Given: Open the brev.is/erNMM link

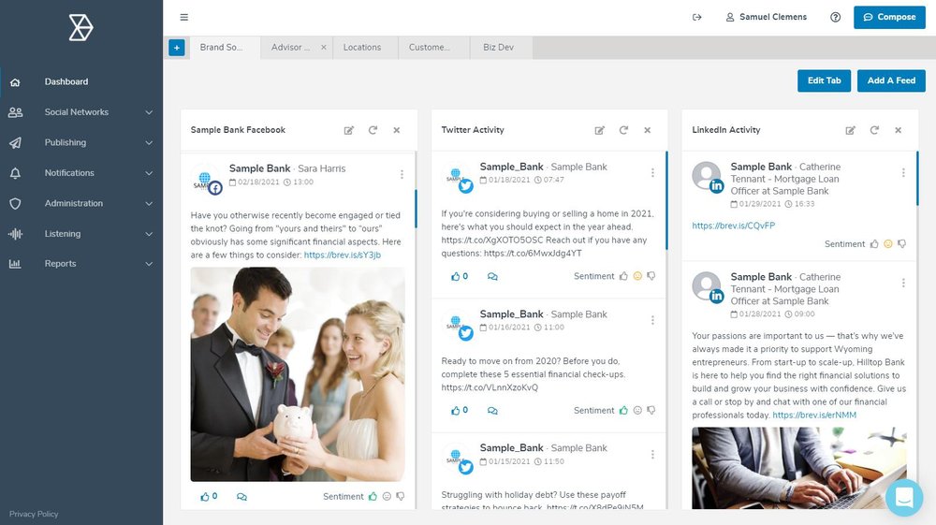Looking at the screenshot, I should tap(814, 415).
